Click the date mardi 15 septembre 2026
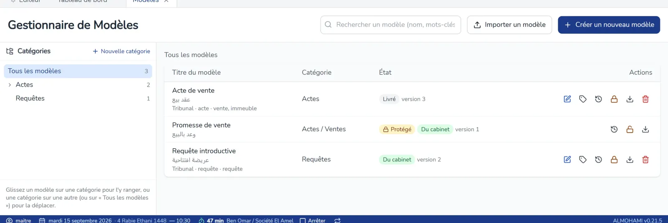Screen dimensions: 668x223 (x=80, y=220)
